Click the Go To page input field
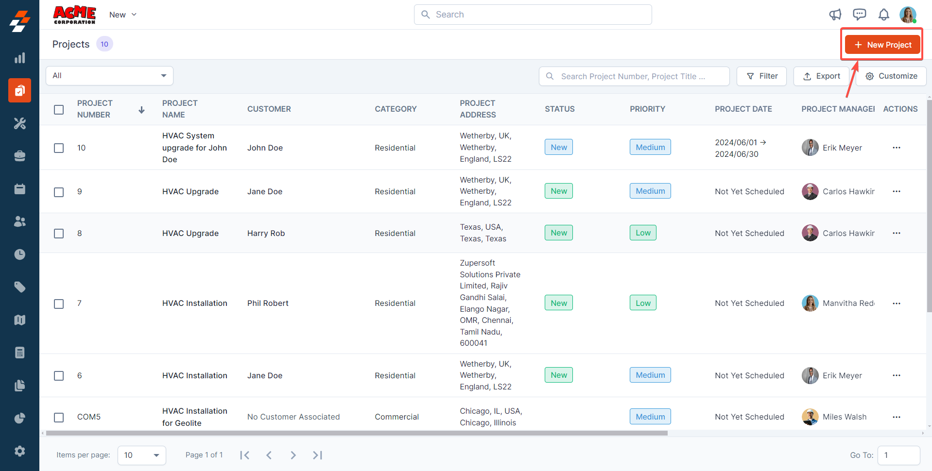This screenshot has height=471, width=932. [898, 455]
